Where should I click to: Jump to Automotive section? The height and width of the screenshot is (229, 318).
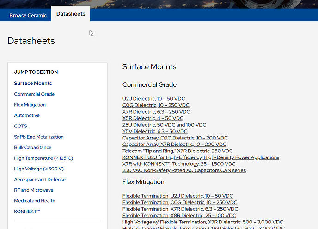pos(27,115)
